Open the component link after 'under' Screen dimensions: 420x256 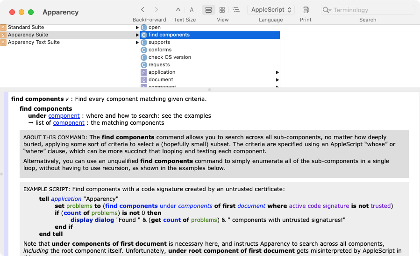pos(64,116)
